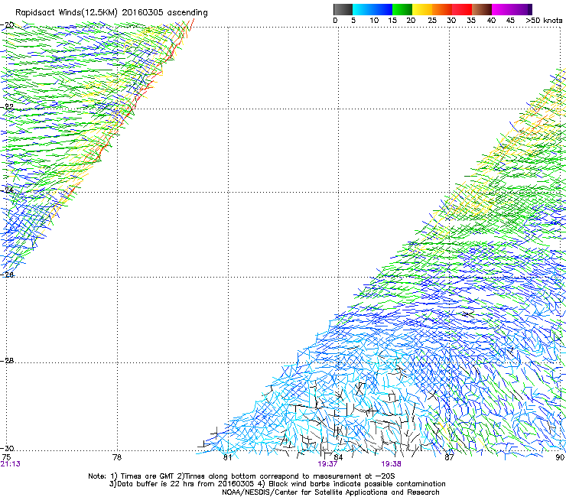Click legend tick label 10
Screen dimensions: 566x497
pyautogui.click(x=374, y=21)
